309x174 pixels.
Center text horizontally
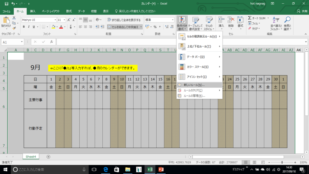pos(85,27)
